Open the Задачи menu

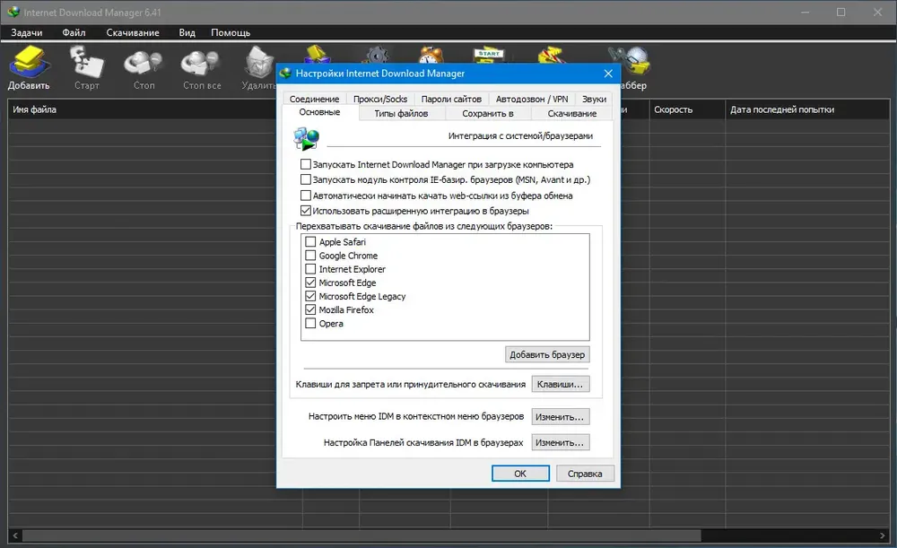27,32
